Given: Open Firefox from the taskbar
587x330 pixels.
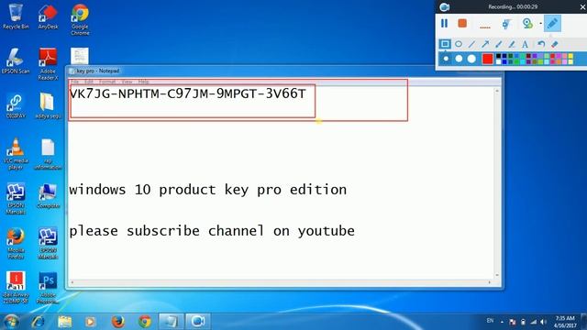Looking at the screenshot, I should click(x=118, y=322).
